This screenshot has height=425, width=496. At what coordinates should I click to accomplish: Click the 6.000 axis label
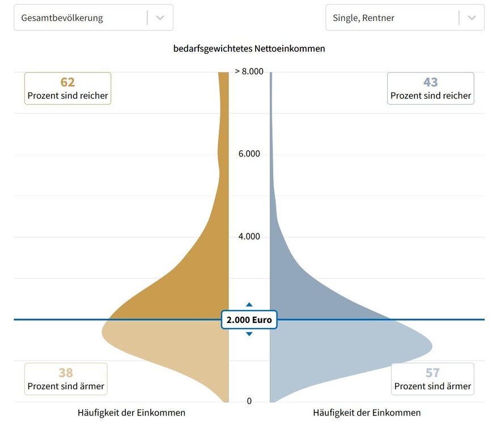[249, 154]
